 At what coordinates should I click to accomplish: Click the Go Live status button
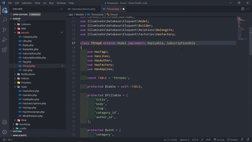(x=219, y=140)
